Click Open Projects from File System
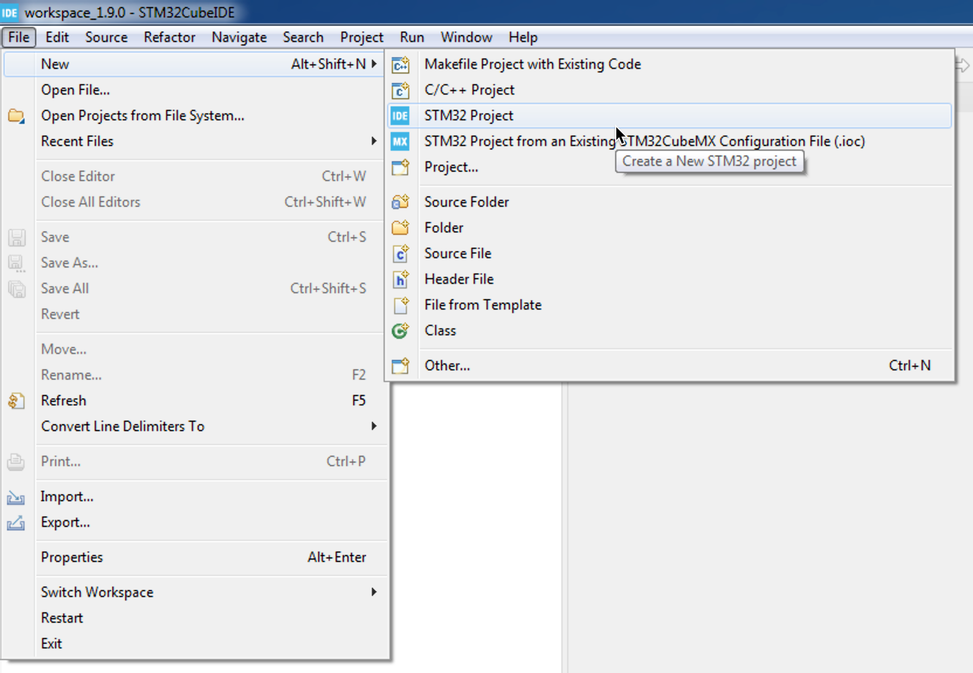This screenshot has width=973, height=673. tap(143, 115)
